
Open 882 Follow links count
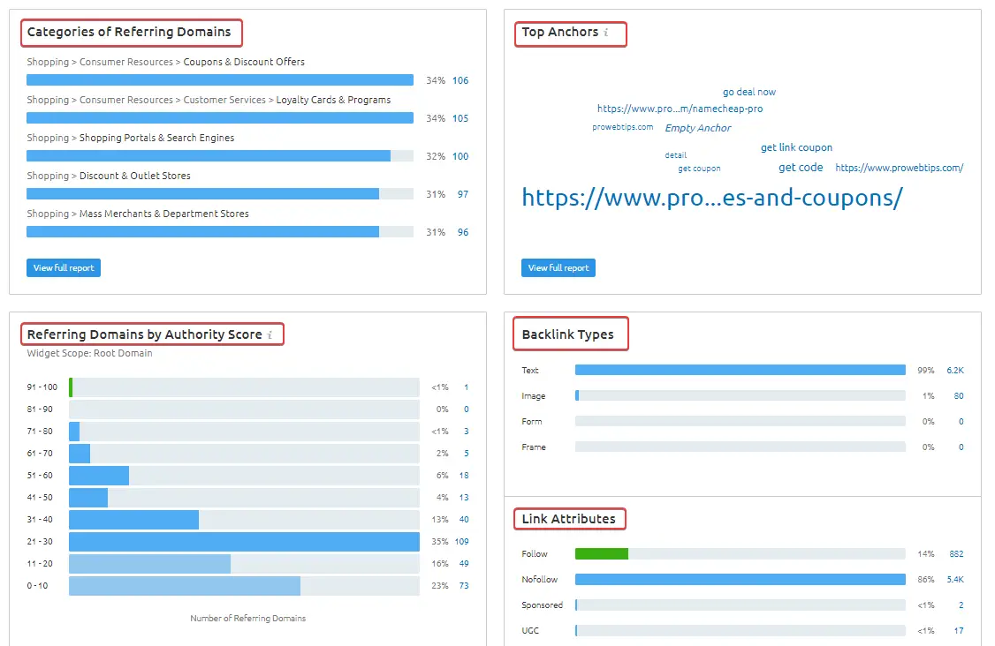954,553
